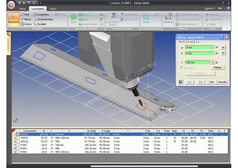238x168 pixels.
Task: Click the File special machining icon
Action: click(156, 15)
